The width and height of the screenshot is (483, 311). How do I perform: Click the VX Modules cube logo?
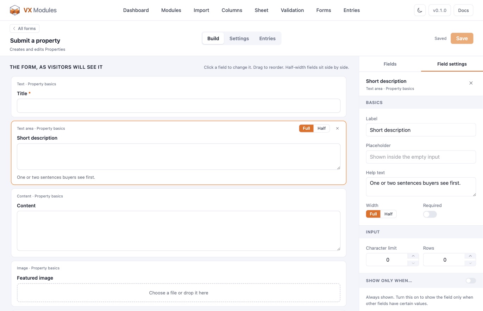point(15,10)
